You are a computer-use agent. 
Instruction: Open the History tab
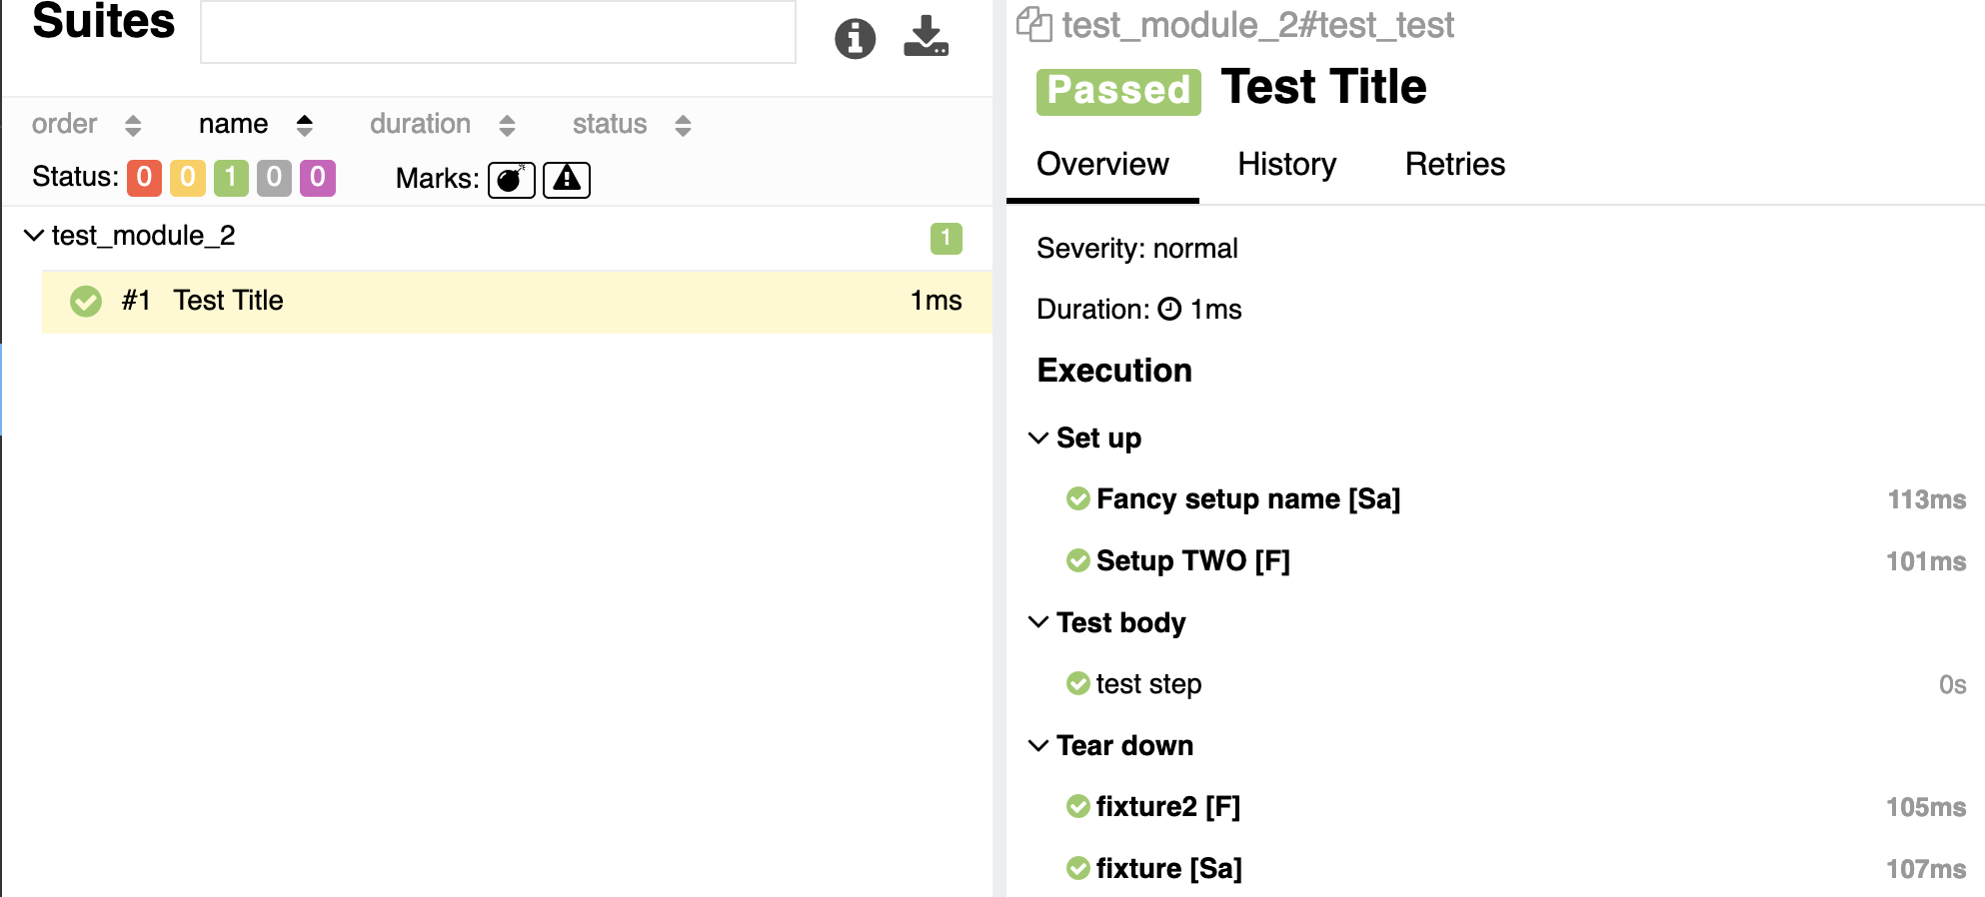(1286, 164)
